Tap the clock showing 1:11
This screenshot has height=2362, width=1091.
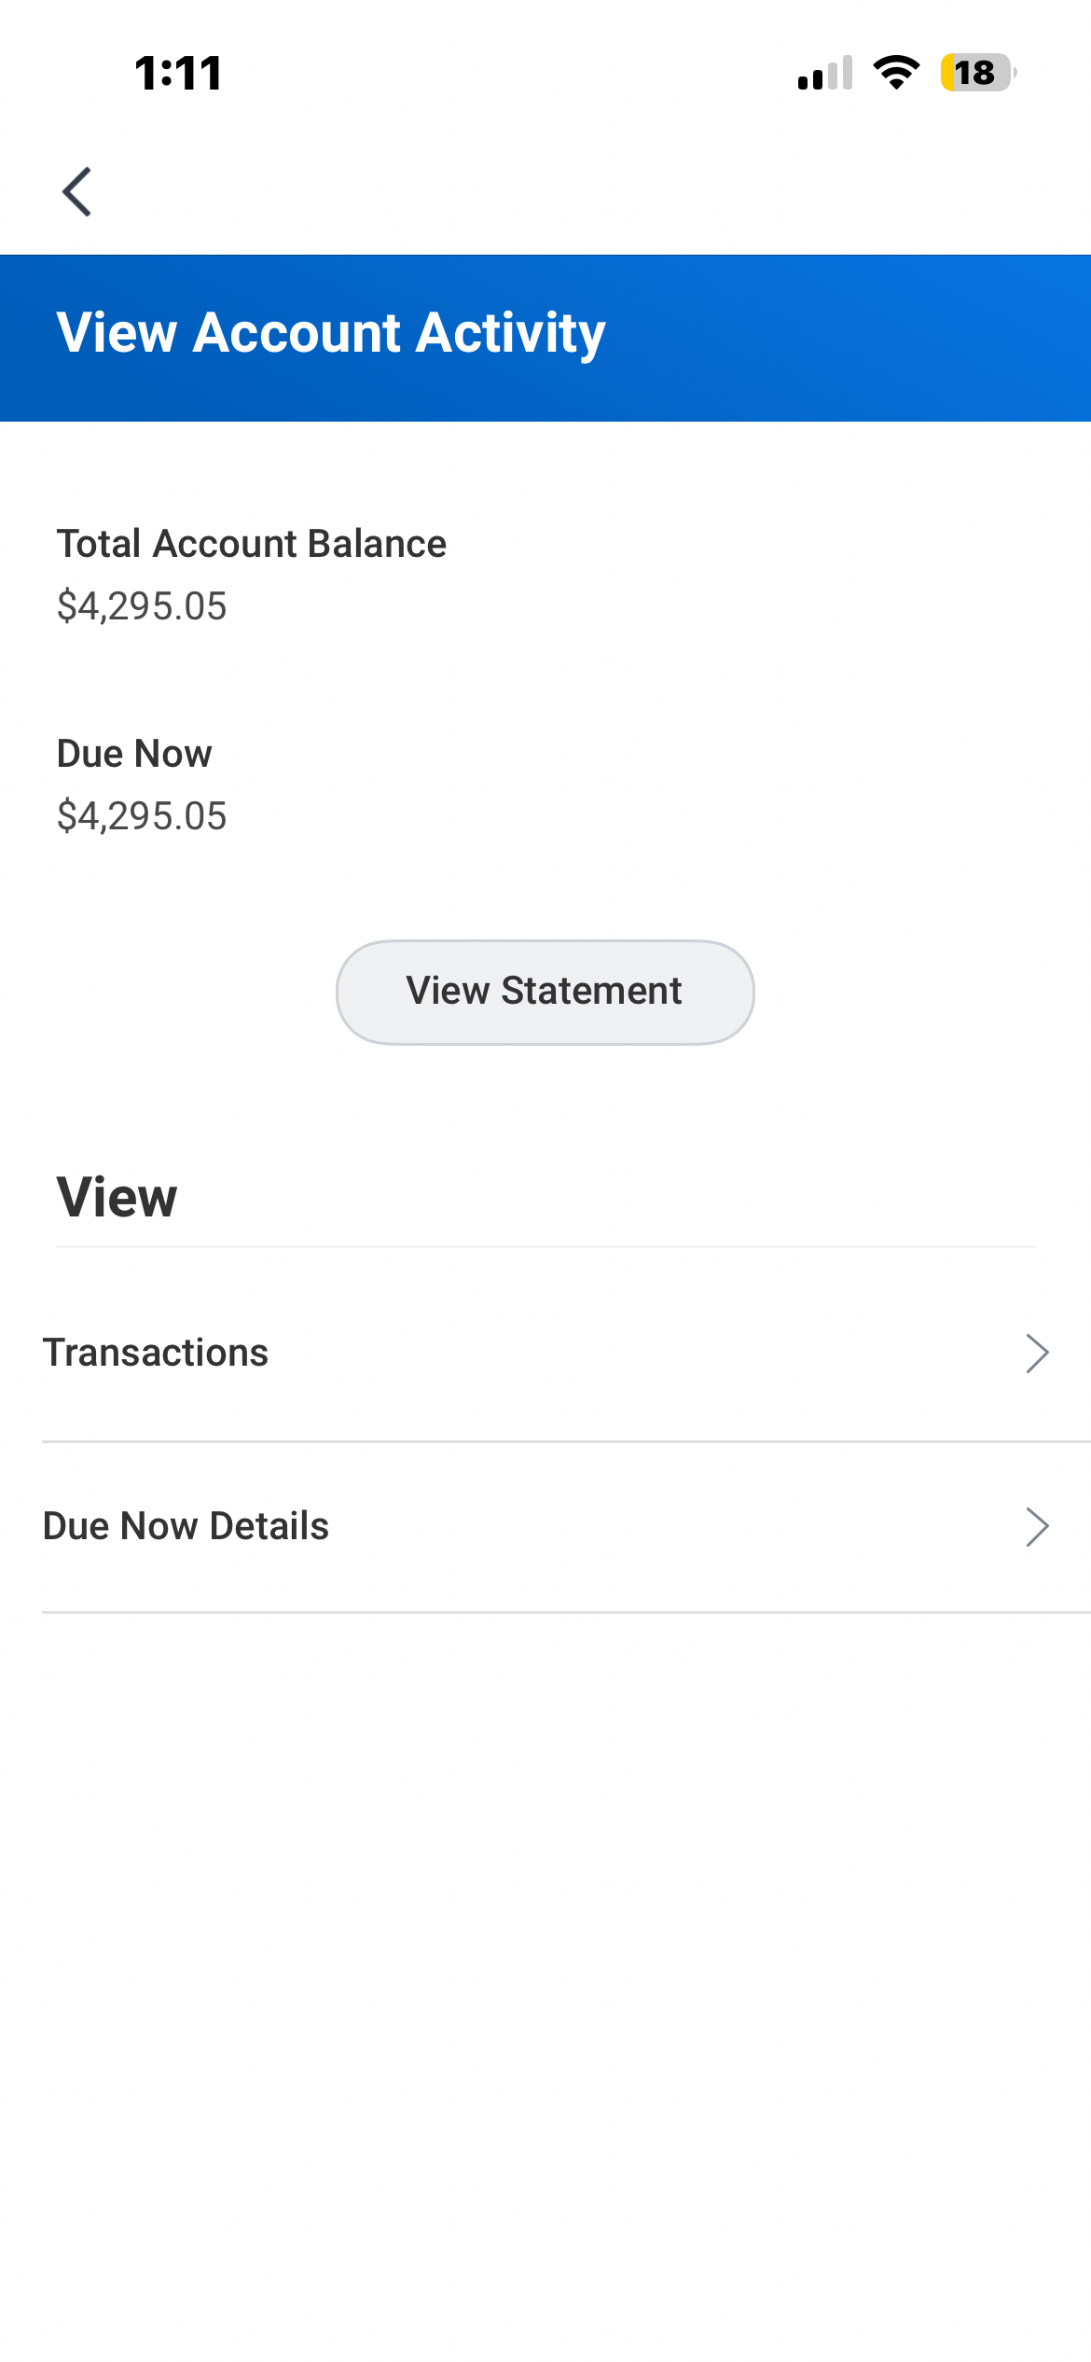(178, 73)
